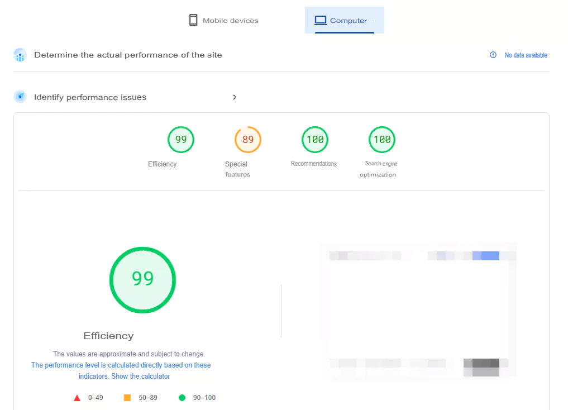This screenshot has width=568, height=410.
Task: Expand the Identify performance issues chevron
Action: pos(235,97)
